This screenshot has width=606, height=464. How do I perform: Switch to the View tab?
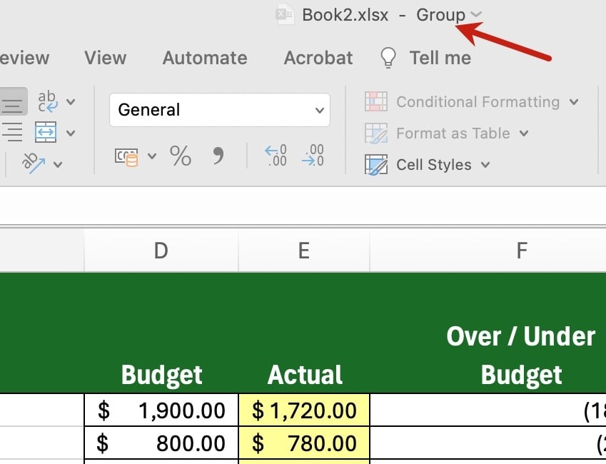coord(106,58)
